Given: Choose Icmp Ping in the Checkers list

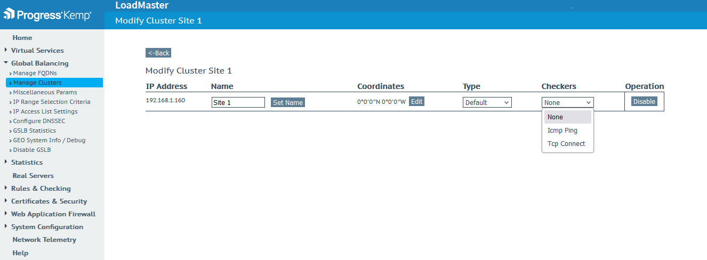Looking at the screenshot, I should pyautogui.click(x=568, y=131).
